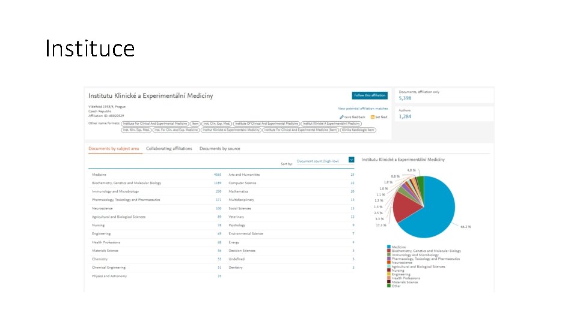The height and width of the screenshot is (324, 577).
Task: Click the pencil icon beside Give feedback
Action: pos(341,117)
